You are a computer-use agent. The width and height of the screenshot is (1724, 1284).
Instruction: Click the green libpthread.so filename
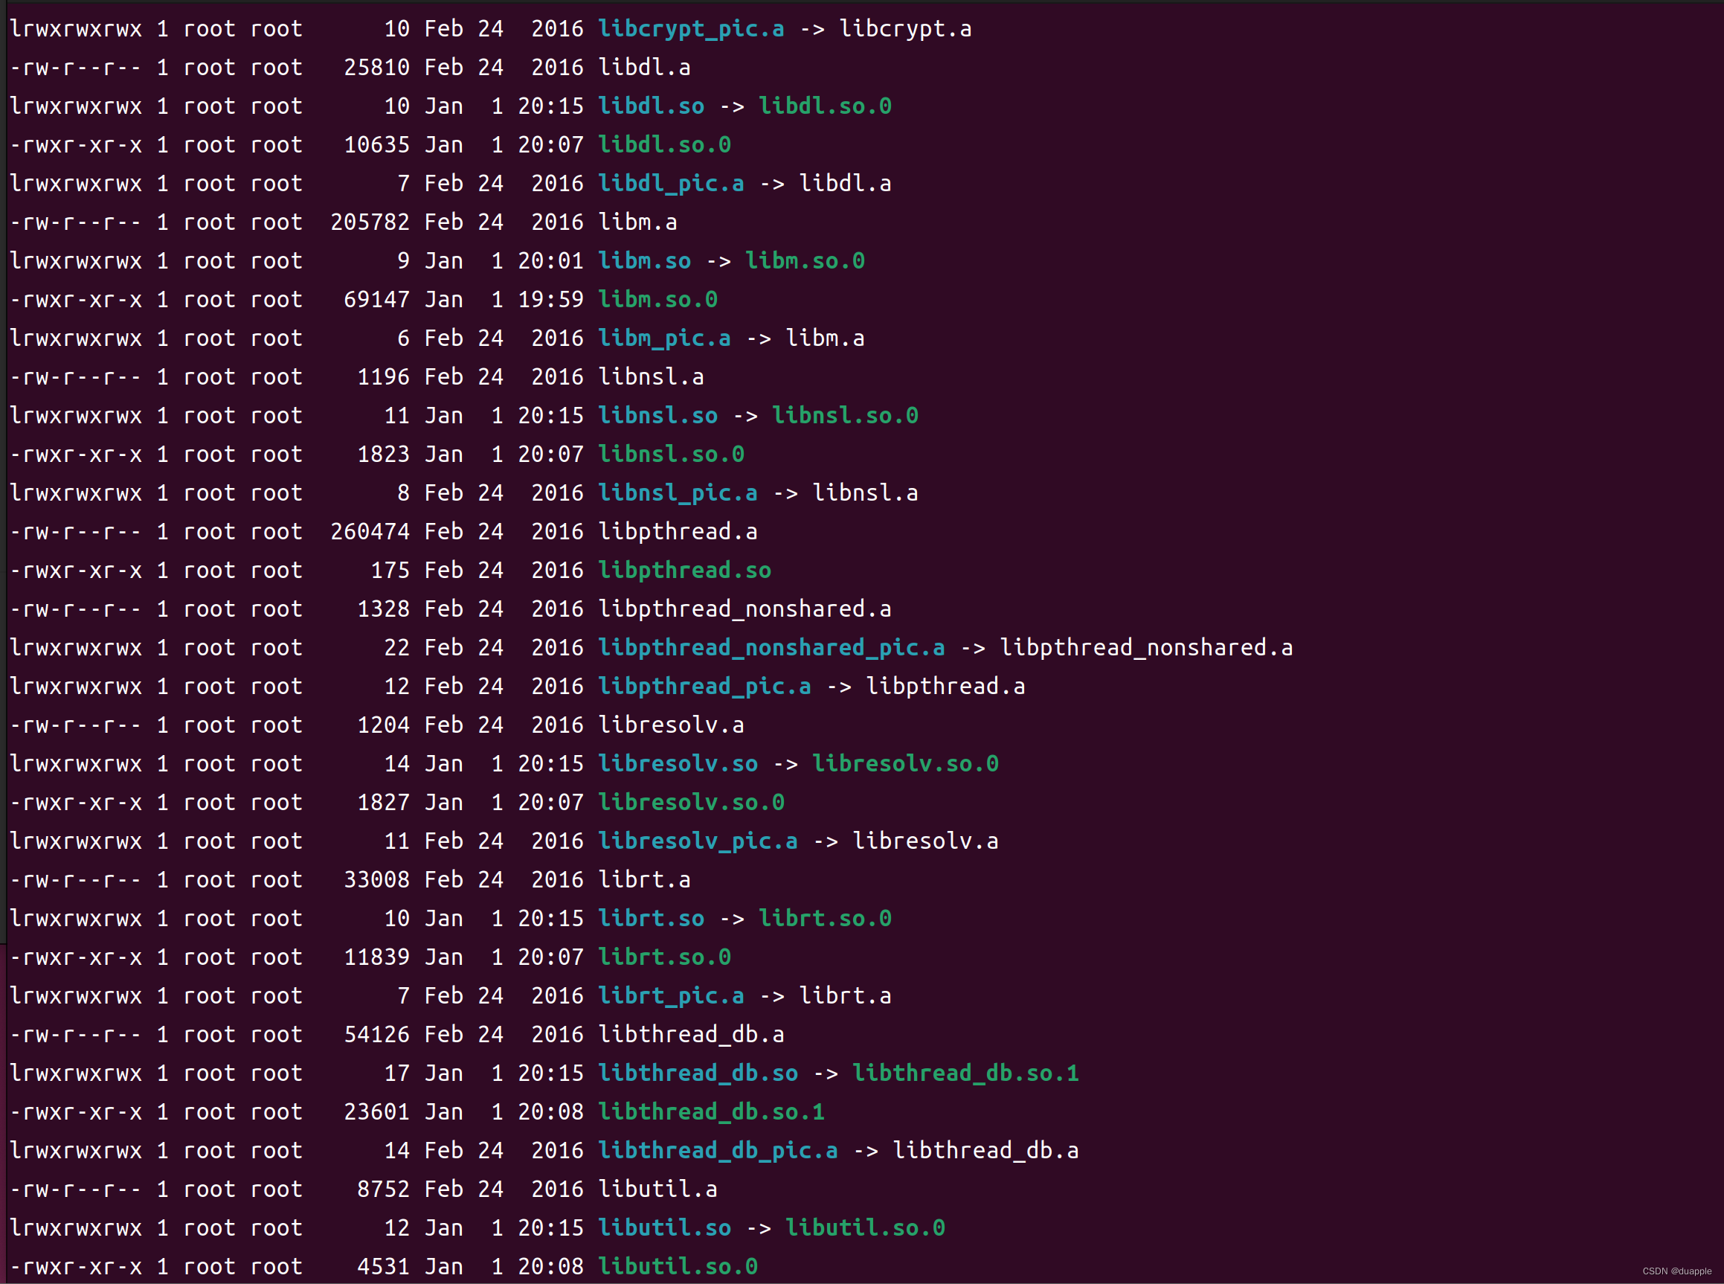[684, 571]
